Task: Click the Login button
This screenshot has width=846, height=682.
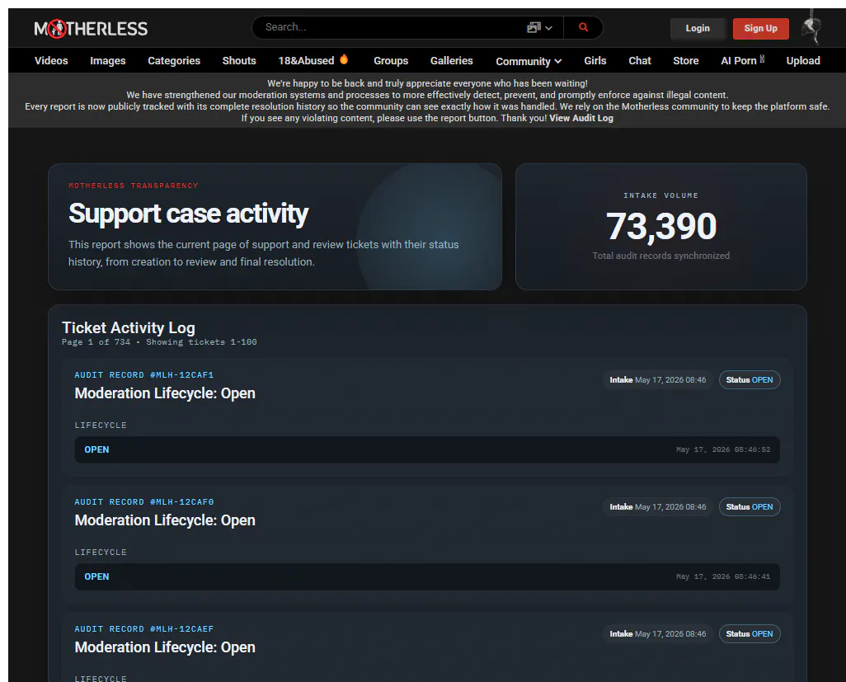Action: 698,28
